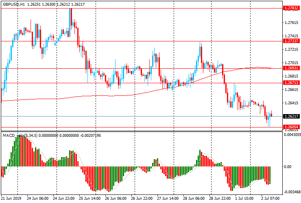Click the 24 Jun 06:00 time label
Screen dimensions: 301x203
click(x=37, y=199)
